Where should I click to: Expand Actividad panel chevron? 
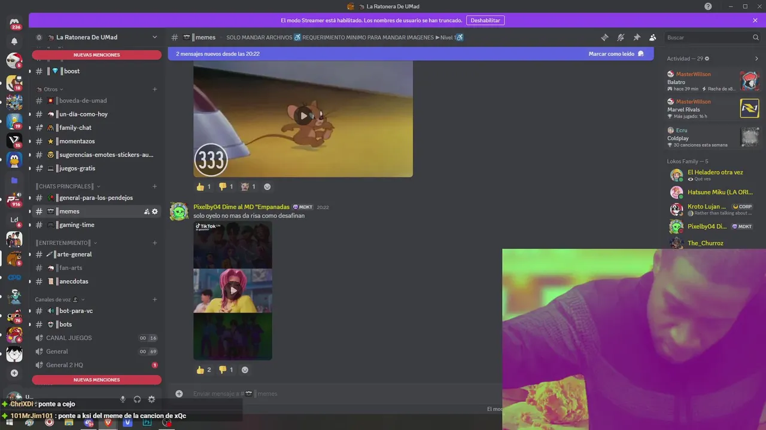pyautogui.click(x=756, y=59)
